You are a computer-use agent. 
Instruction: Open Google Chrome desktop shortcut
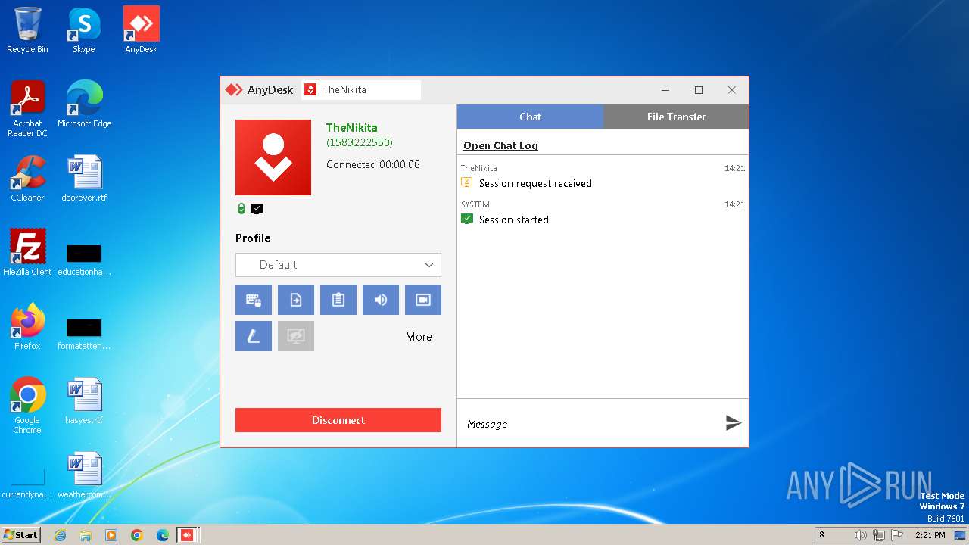coord(27,405)
